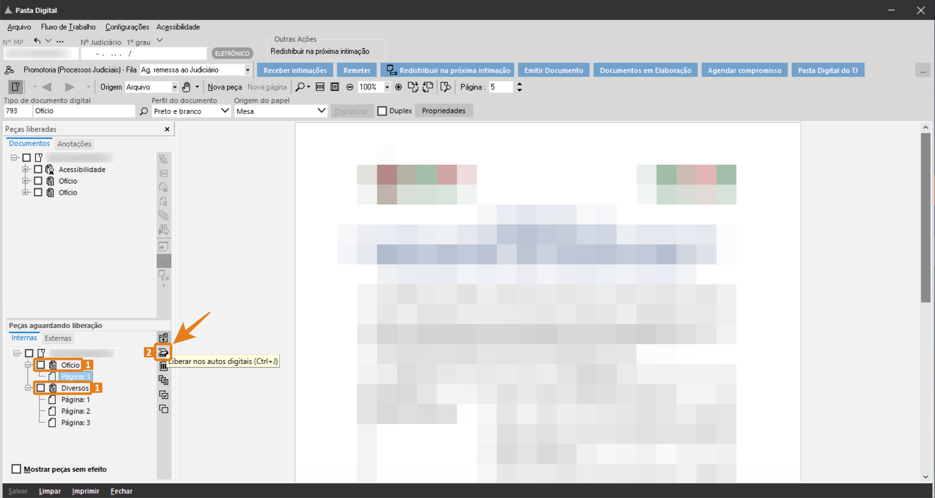
Task: Open the Fila 'Ag. remessa ao Judiciário' dropdown
Action: pyautogui.click(x=248, y=70)
